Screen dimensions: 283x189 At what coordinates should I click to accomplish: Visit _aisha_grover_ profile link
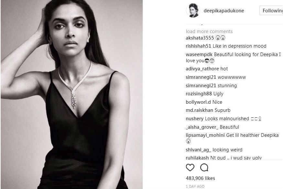click(202, 127)
